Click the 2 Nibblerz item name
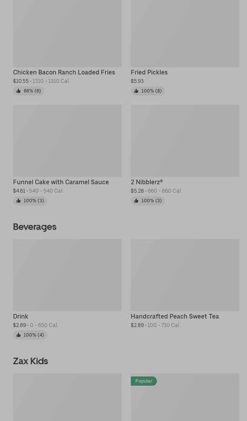 (x=147, y=182)
